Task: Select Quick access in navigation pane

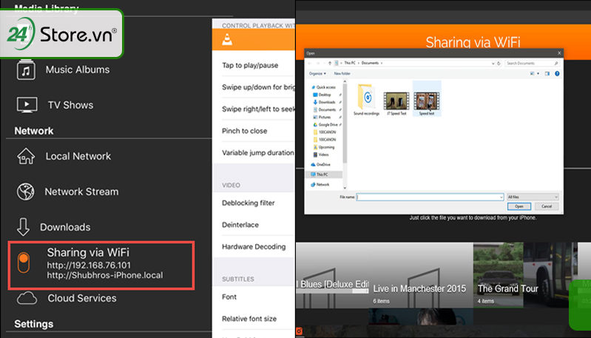Action: pos(323,87)
